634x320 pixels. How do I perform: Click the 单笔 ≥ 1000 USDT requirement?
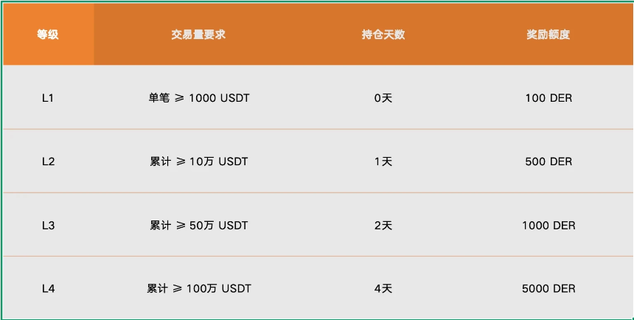click(x=199, y=98)
